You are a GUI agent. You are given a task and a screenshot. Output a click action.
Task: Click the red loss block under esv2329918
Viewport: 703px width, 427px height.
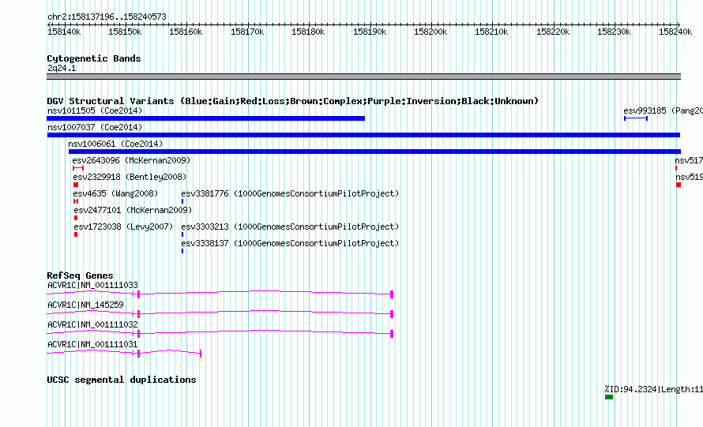tap(76, 185)
